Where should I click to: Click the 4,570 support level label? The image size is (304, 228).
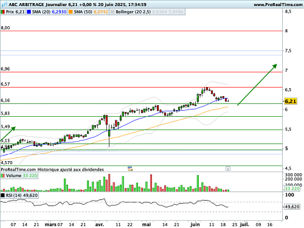point(7,162)
